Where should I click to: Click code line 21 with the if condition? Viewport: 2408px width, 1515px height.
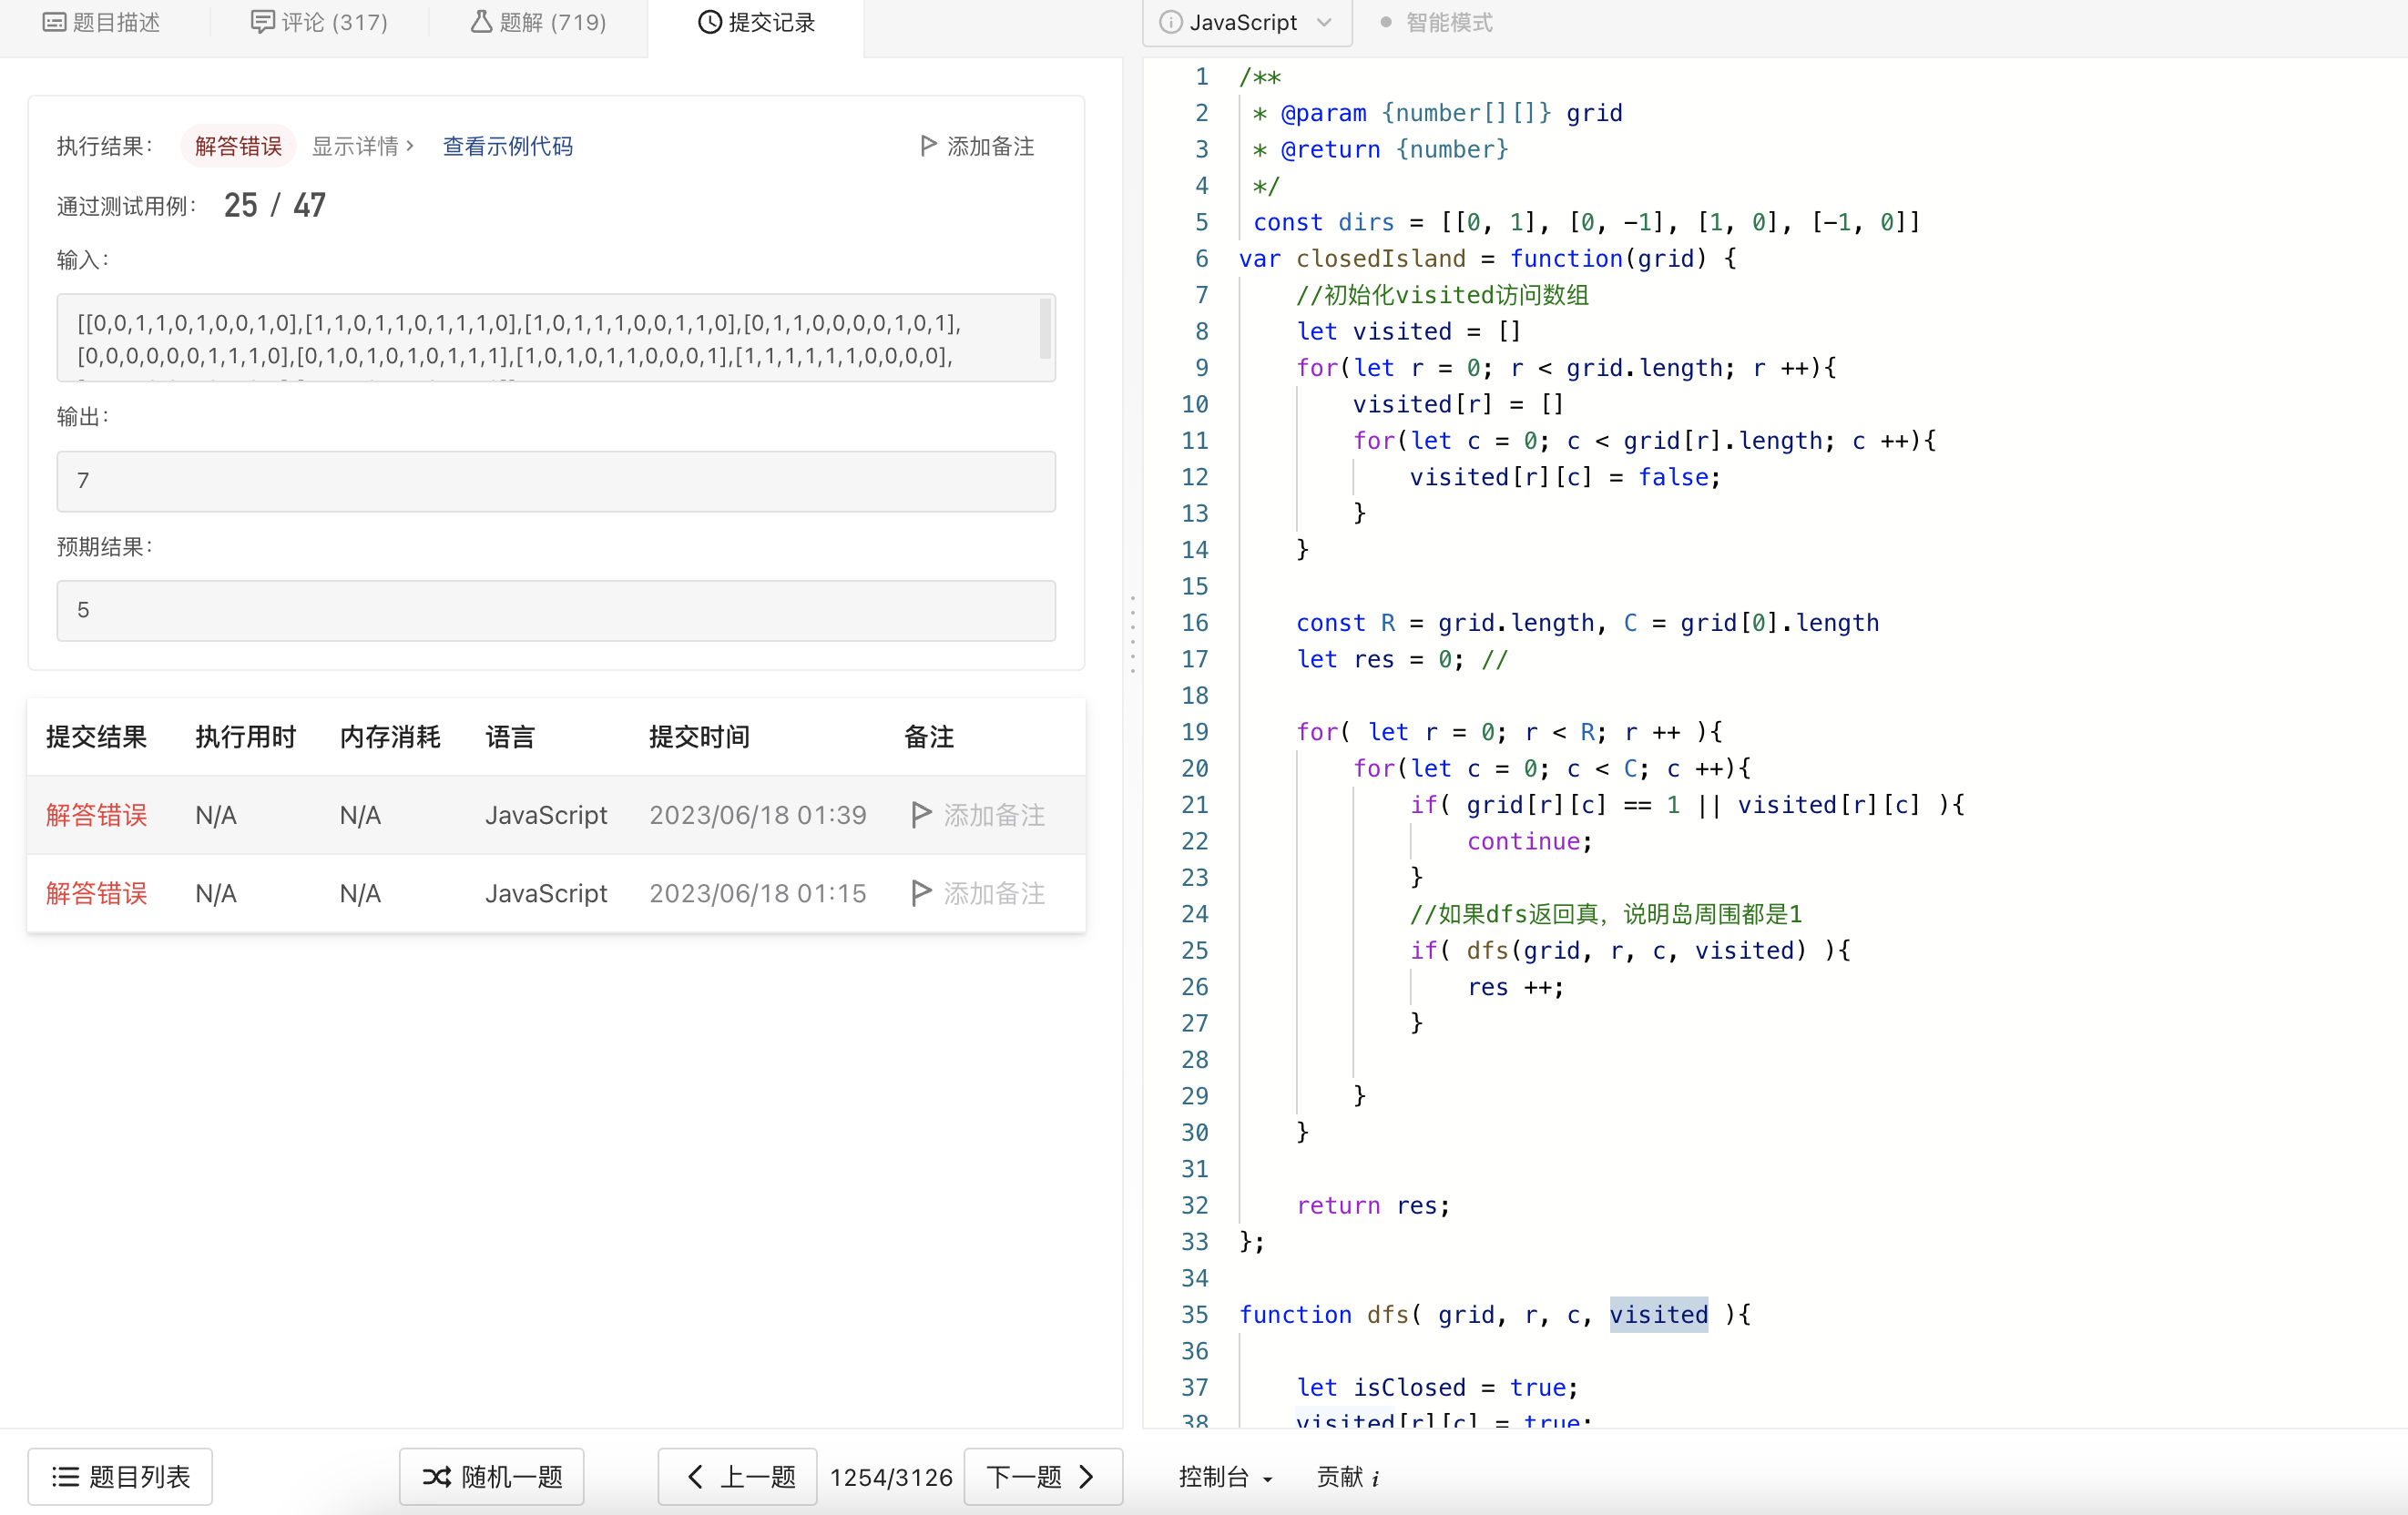(1686, 805)
